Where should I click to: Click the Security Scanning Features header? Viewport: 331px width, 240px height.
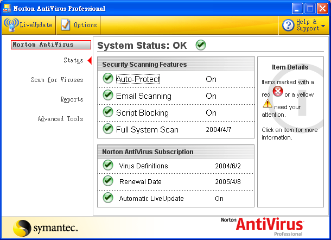coord(144,65)
